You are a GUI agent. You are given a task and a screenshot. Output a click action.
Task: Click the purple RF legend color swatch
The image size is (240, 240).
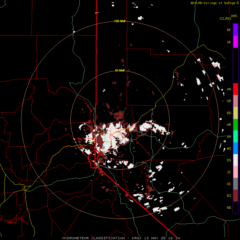point(235,30)
